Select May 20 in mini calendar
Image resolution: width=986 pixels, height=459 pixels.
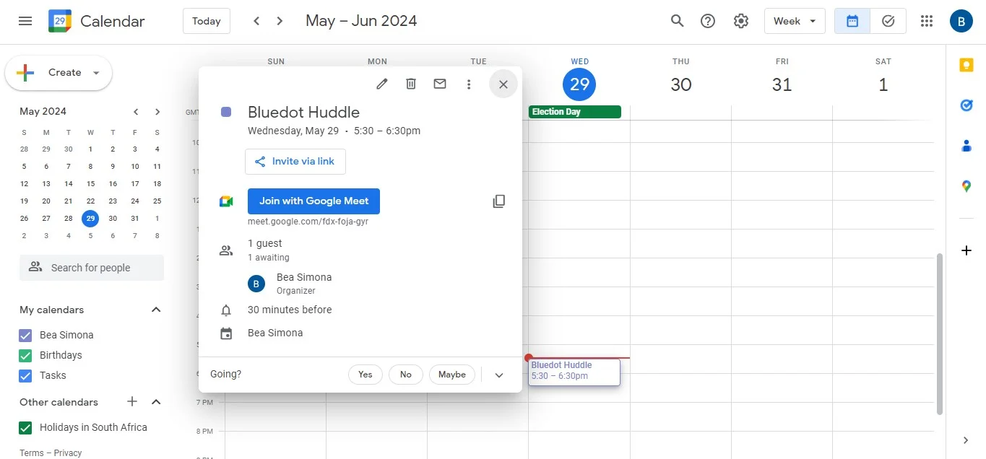[x=46, y=201]
